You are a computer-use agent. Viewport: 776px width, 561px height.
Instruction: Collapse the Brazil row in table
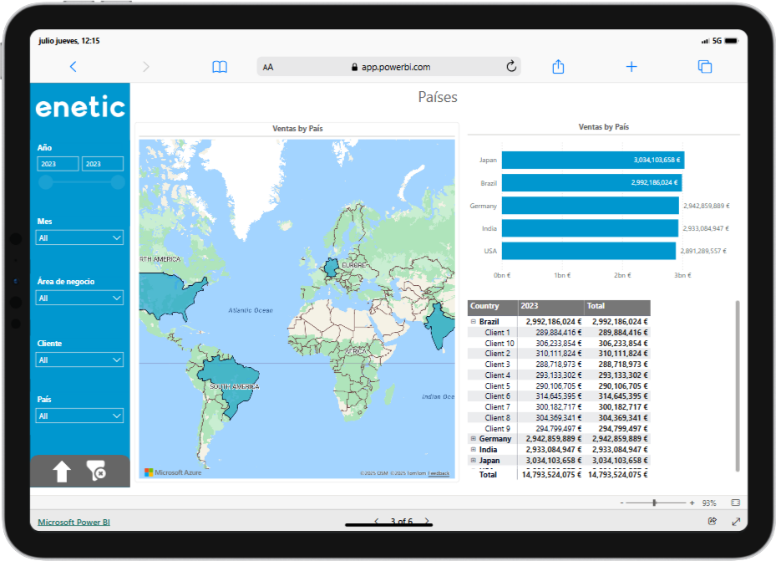point(473,321)
